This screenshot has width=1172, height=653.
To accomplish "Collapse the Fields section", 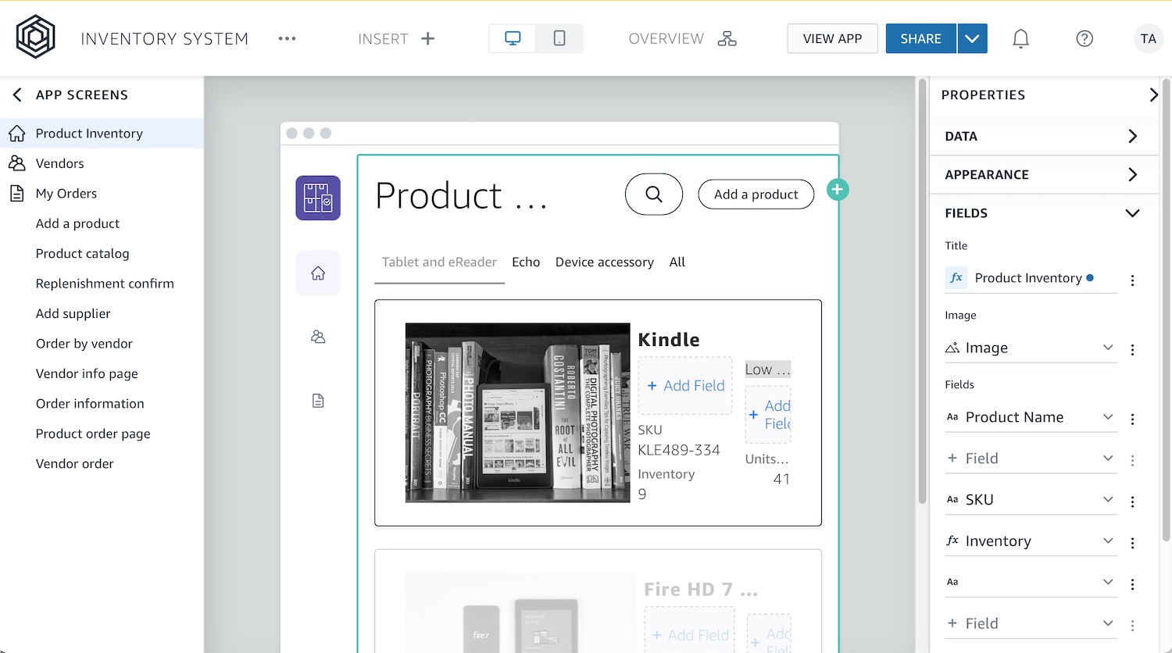I will pyautogui.click(x=1132, y=213).
